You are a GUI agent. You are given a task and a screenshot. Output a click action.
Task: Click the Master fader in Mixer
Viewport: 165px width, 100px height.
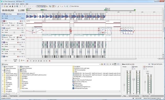(134, 79)
